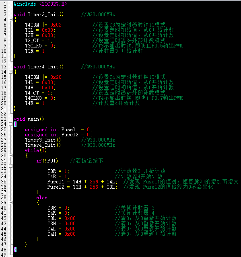Click 'Pusel1 = T4H * 256 + T4L;' line
Screen dimensions: 241x257
(82, 182)
